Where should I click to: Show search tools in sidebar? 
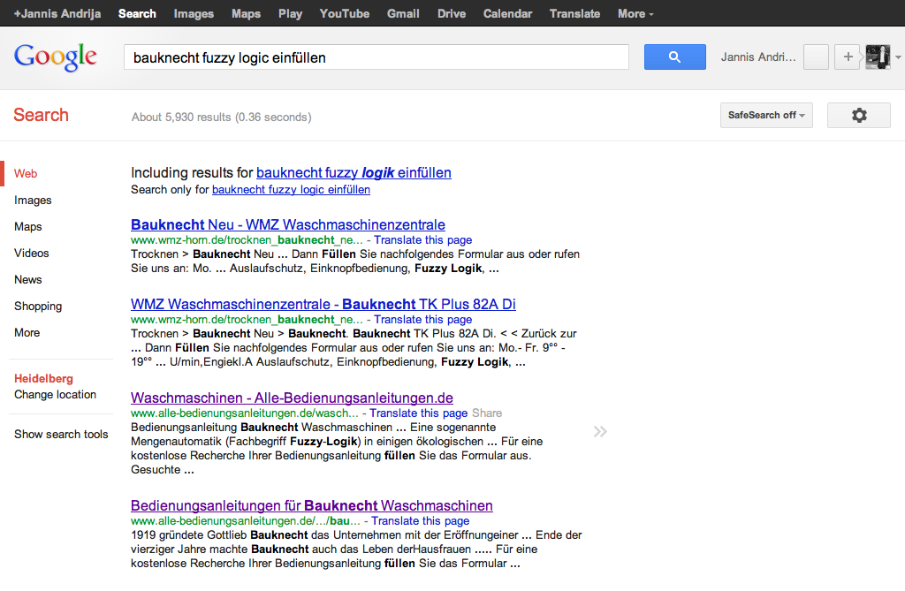coord(61,434)
